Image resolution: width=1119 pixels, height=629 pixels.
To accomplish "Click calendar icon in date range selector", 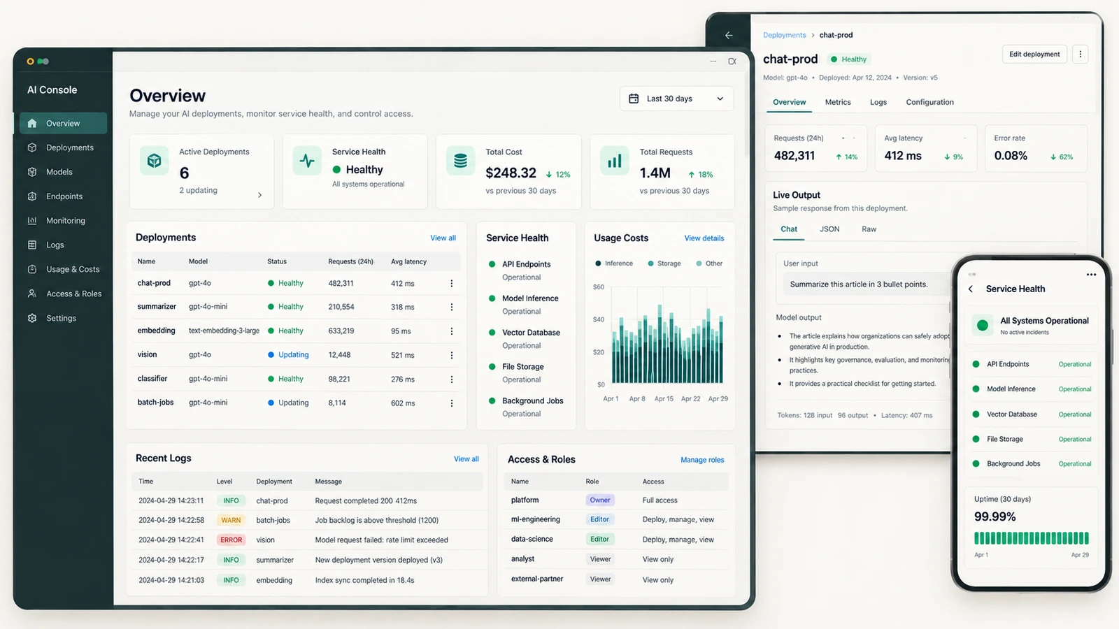I will pos(634,99).
